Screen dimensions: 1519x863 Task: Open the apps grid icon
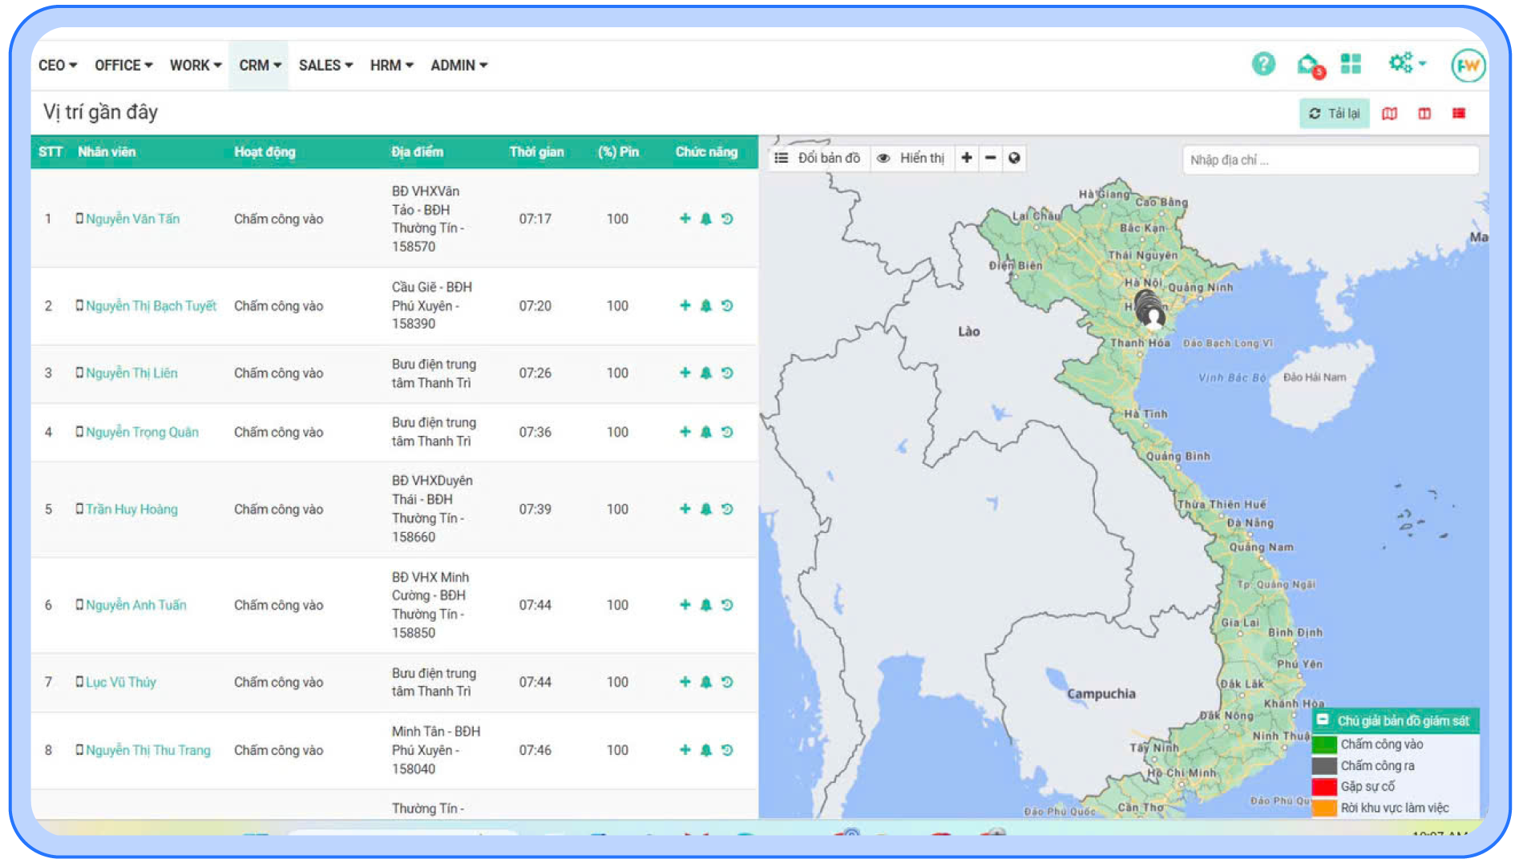(x=1351, y=64)
